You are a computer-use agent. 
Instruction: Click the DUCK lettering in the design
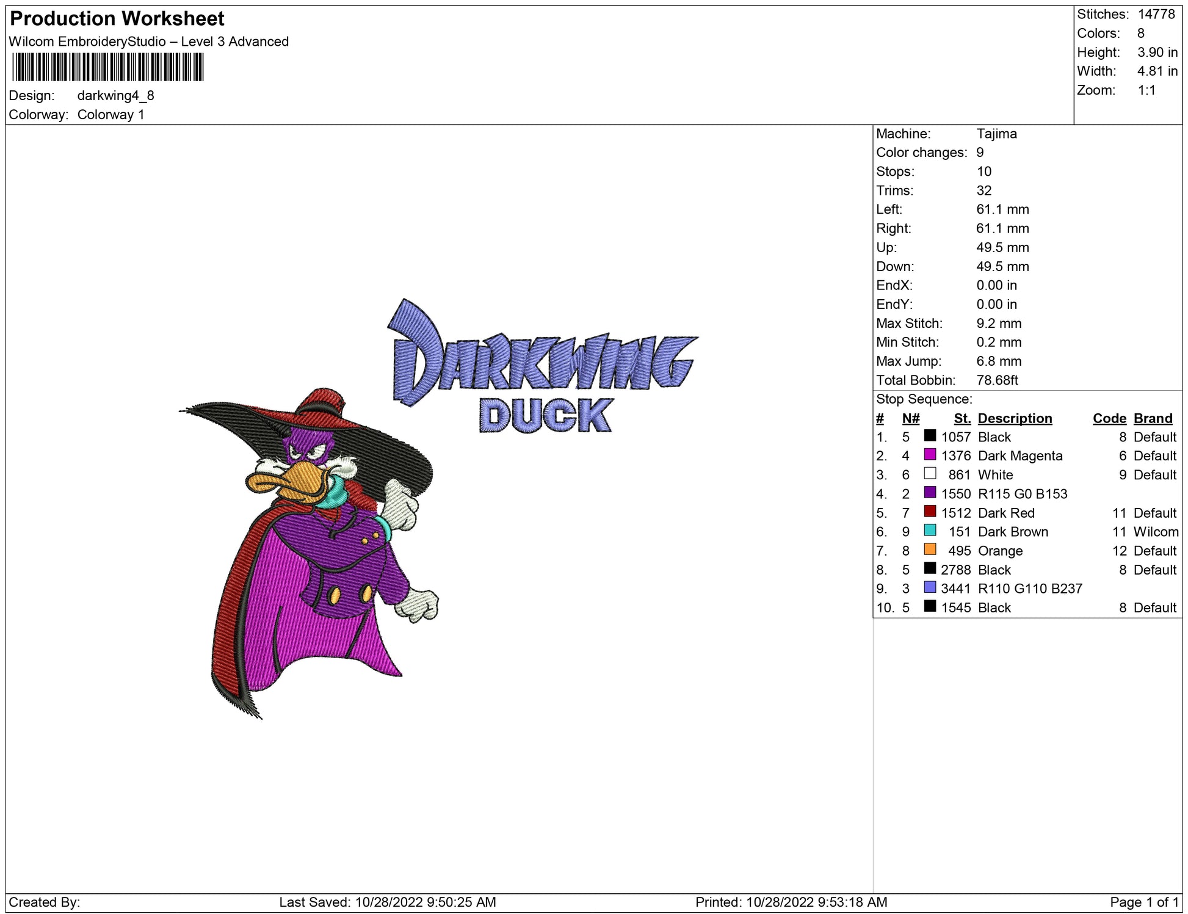545,416
